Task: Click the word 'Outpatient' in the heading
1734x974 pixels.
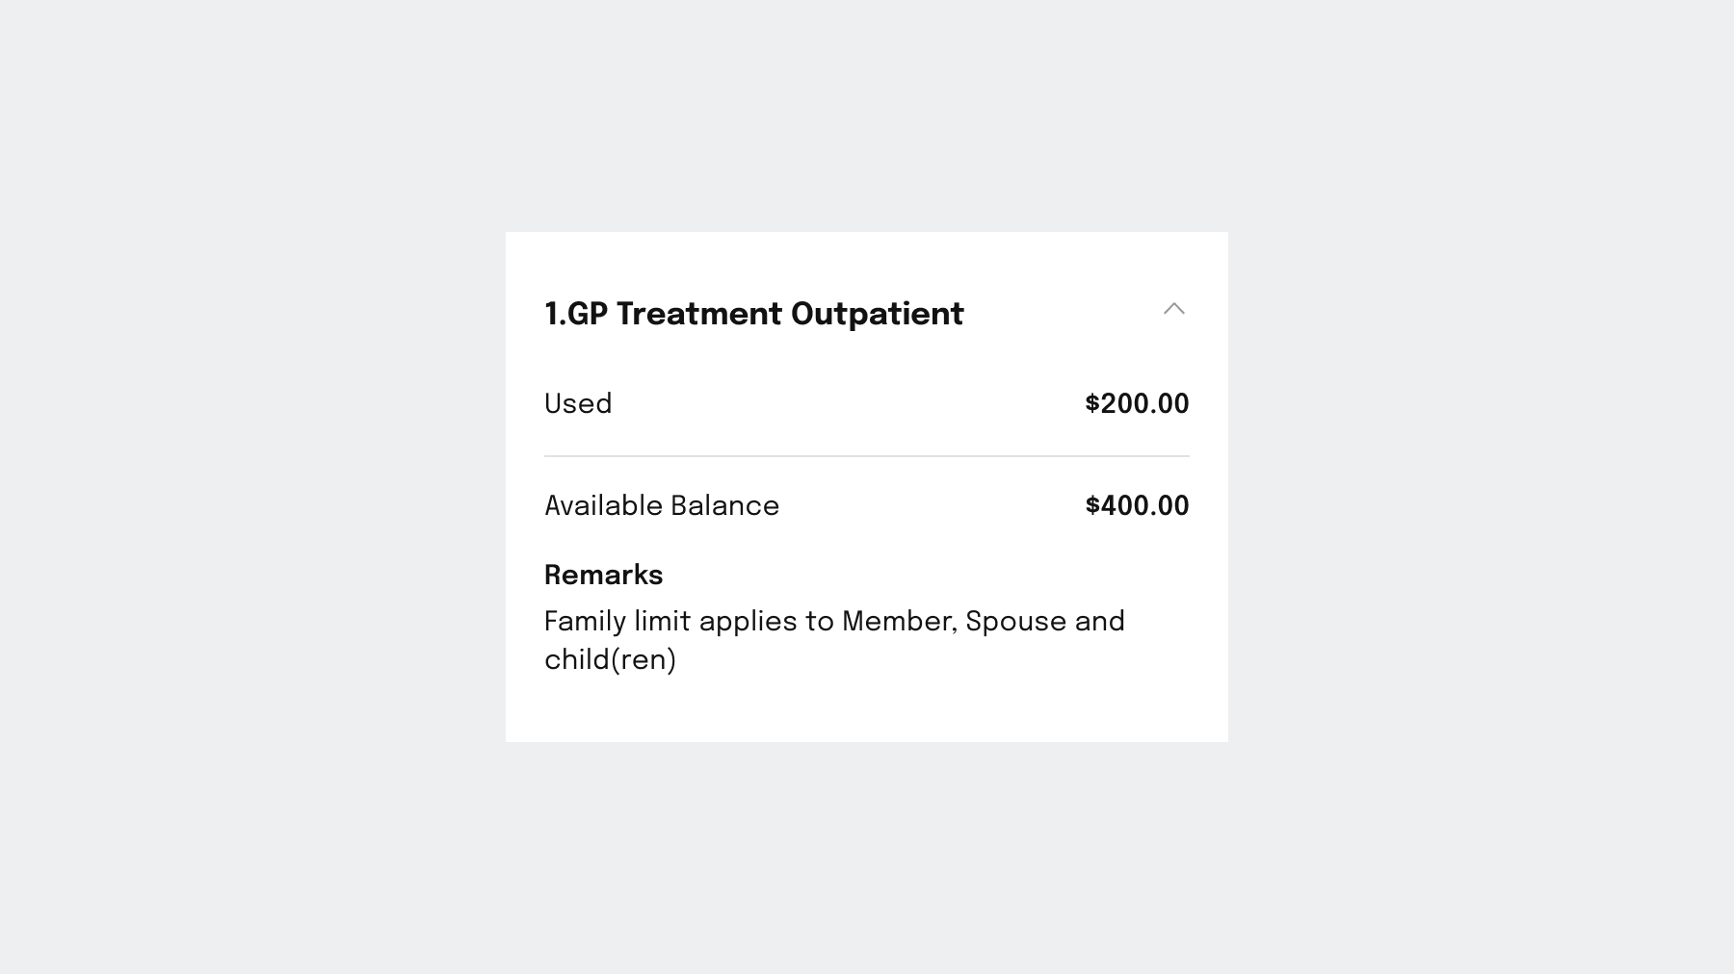Action: 877,315
